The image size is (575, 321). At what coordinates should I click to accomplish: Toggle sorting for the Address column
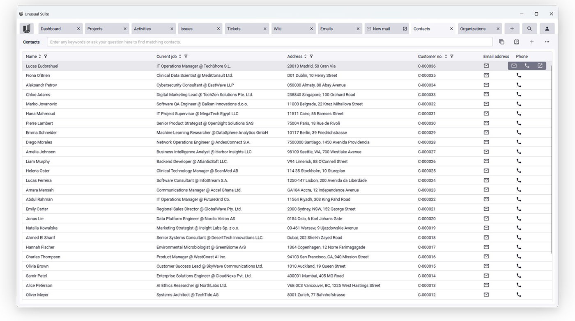(306, 57)
